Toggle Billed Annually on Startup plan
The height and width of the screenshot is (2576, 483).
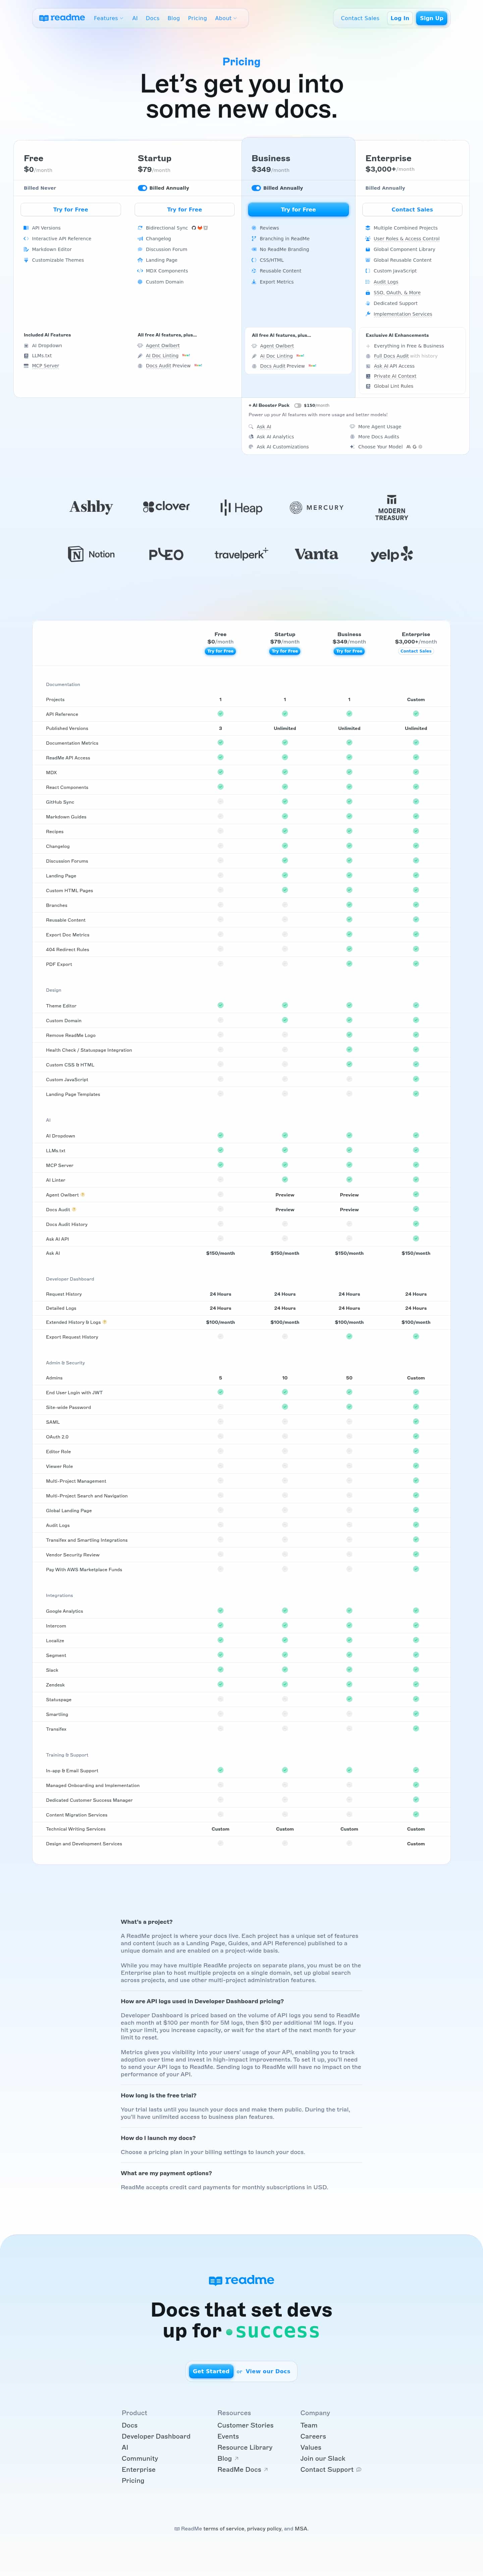coord(142,188)
